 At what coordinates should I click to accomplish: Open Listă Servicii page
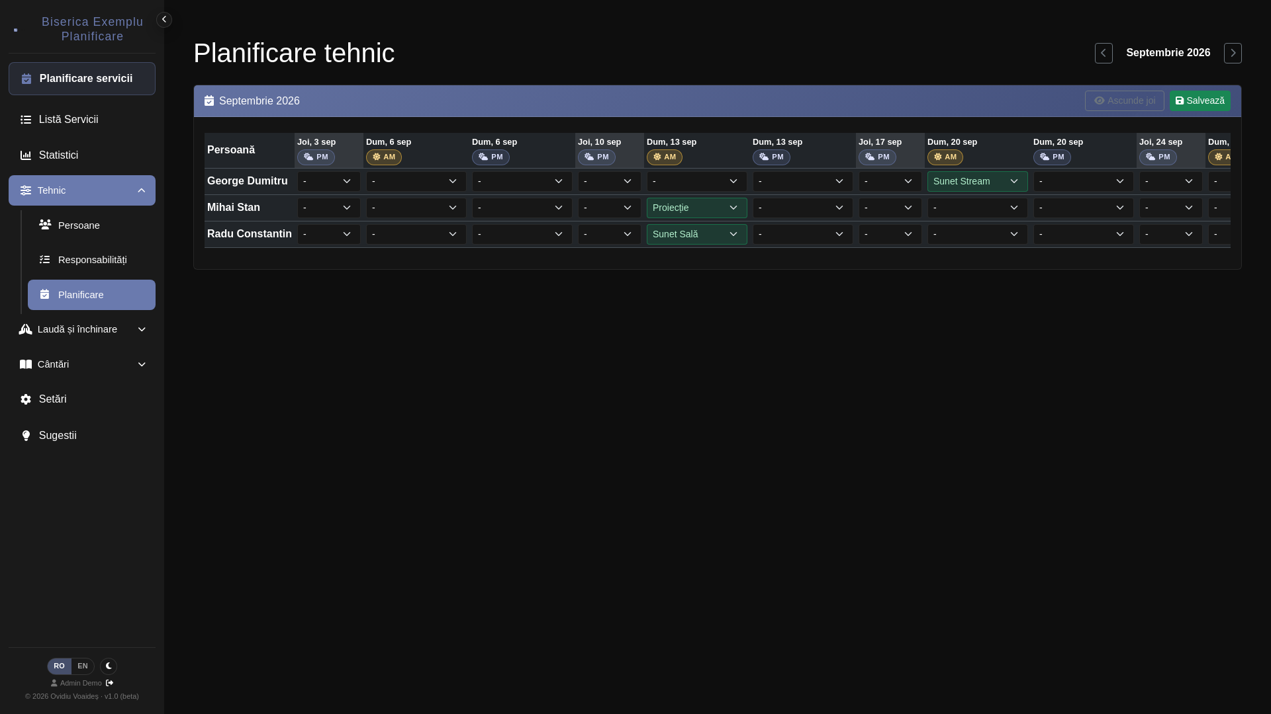tap(82, 120)
